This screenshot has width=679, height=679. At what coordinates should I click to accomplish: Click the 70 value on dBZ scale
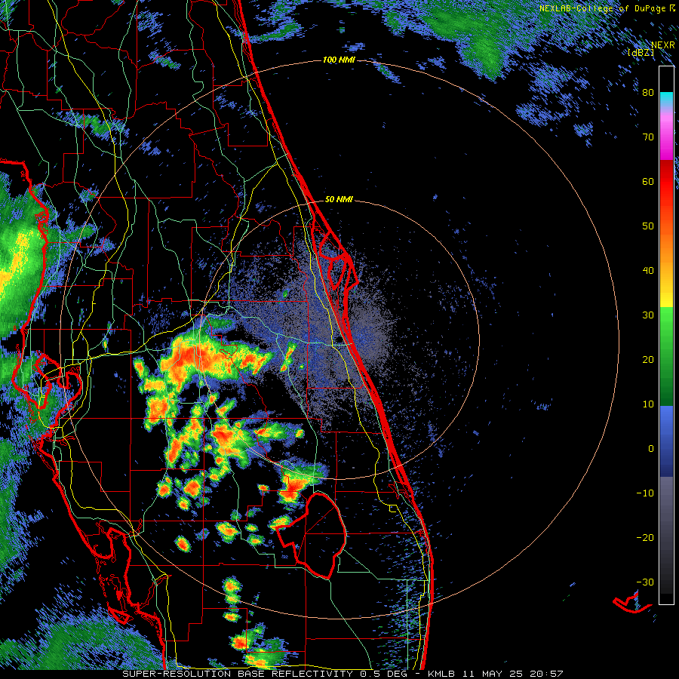(x=648, y=137)
